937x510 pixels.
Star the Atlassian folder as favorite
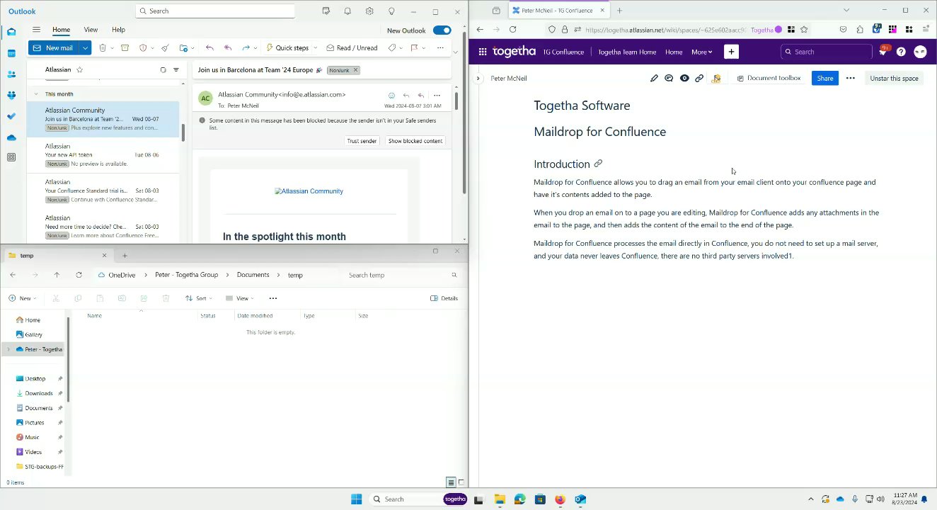click(x=79, y=69)
